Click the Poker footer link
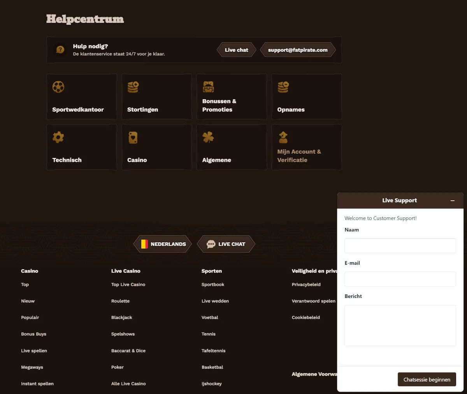Screen dimensions: 467x394 (118, 367)
